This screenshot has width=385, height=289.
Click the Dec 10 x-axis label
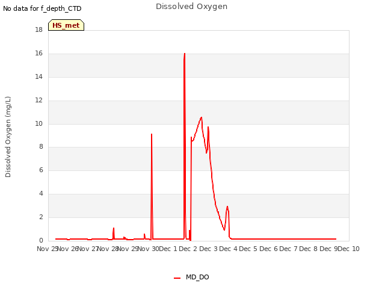349,249
